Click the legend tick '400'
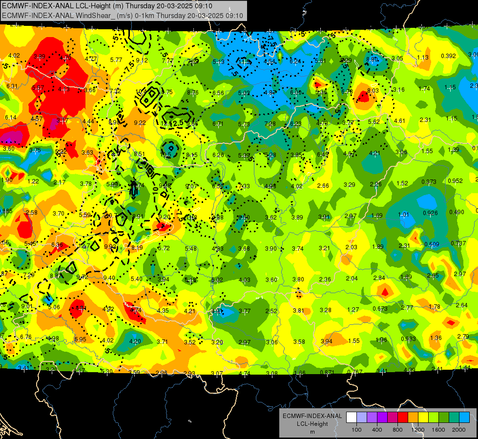The height and width of the screenshot is (439, 478). 377,430
